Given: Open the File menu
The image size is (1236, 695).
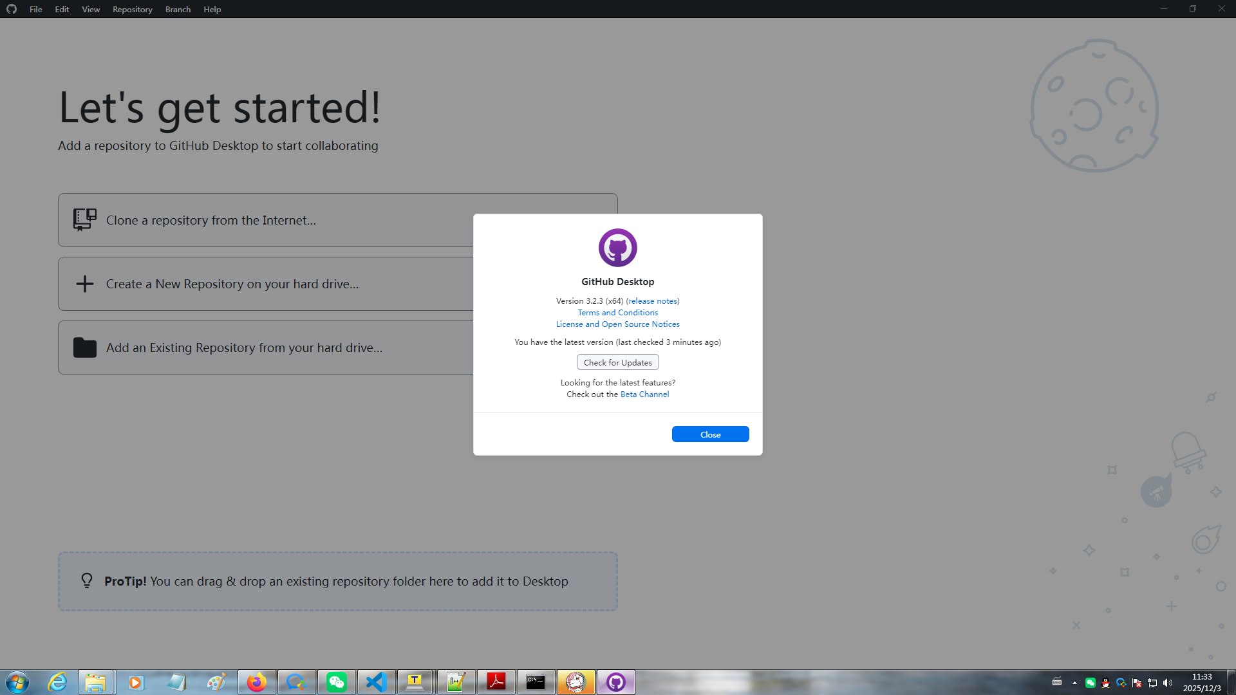Looking at the screenshot, I should tap(35, 9).
